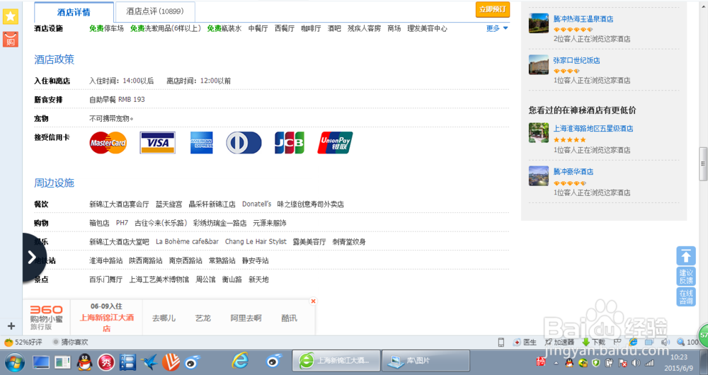
Task: Click restaurant 新锦江大酒店宴会厅
Action: pos(119,204)
